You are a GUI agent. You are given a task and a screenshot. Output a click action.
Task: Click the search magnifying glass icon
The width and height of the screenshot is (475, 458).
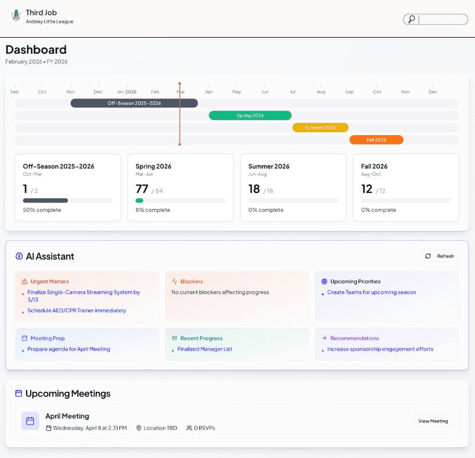411,19
